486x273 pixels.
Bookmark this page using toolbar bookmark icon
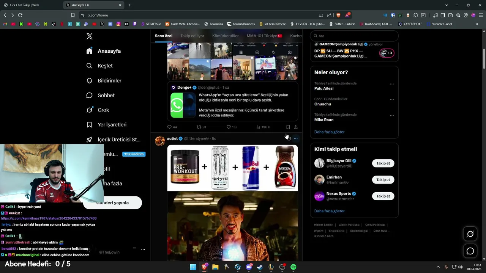(x=73, y=15)
